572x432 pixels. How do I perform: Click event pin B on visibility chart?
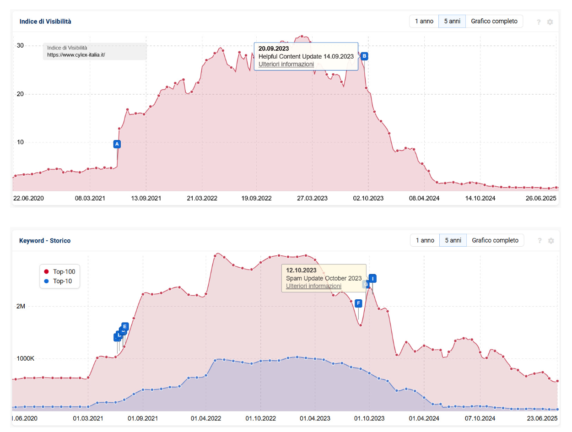point(364,56)
